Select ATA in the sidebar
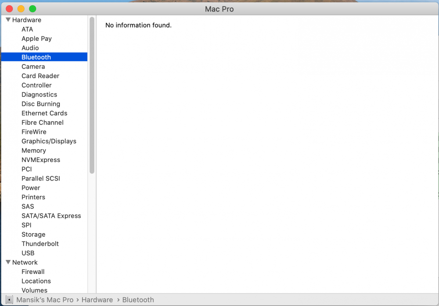 27,29
